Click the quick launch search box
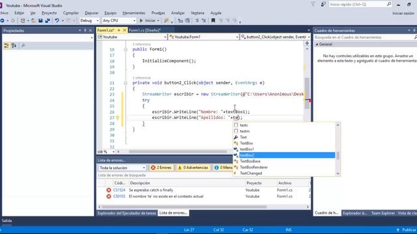The width and height of the screenshot is (417, 234). click(x=360, y=5)
